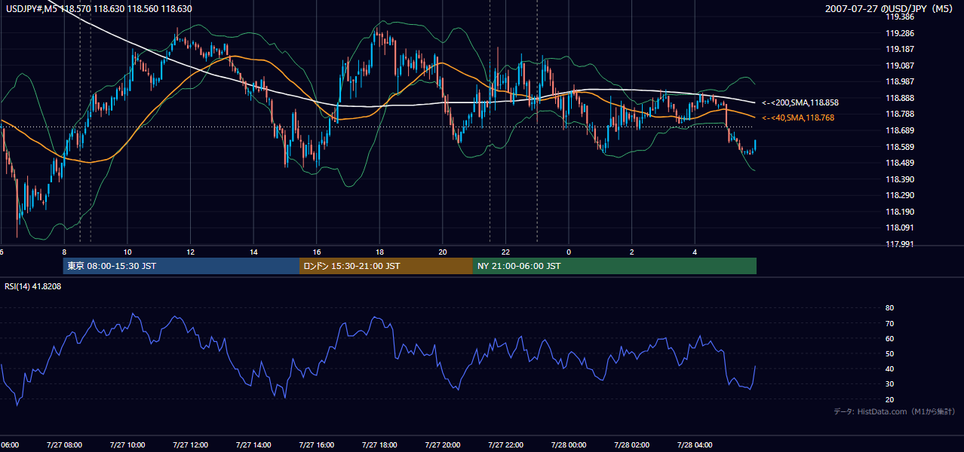The height and width of the screenshot is (452, 964).
Task: Select the NY 21:00-06:00 JST session bar
Action: point(615,266)
